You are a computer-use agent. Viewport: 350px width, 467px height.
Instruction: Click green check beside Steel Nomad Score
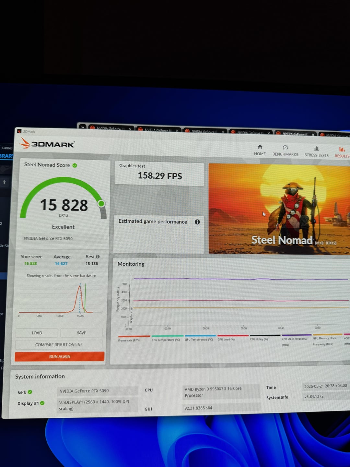click(x=75, y=165)
